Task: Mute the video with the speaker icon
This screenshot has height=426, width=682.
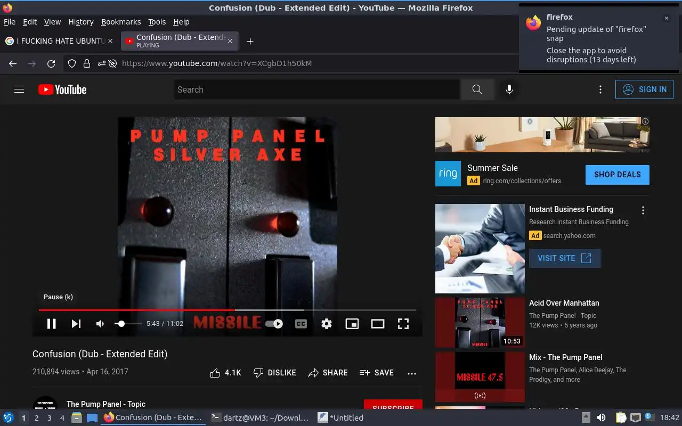Action: tap(100, 323)
